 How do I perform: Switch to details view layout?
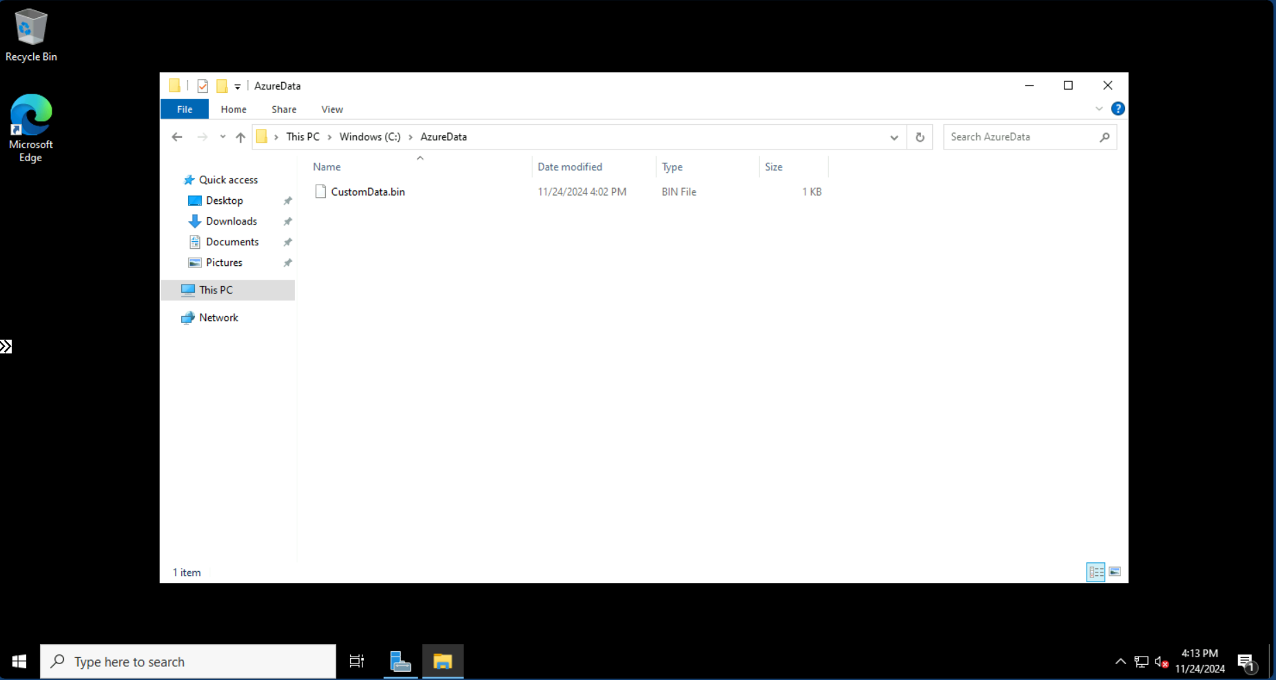tap(1095, 572)
